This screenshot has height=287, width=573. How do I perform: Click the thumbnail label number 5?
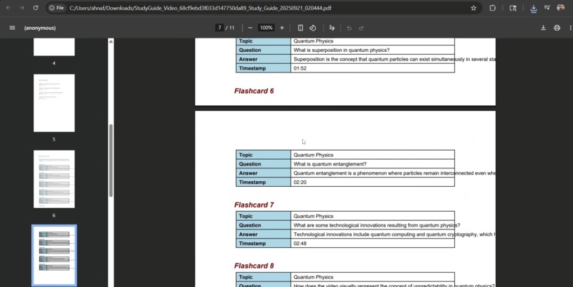[54, 139]
